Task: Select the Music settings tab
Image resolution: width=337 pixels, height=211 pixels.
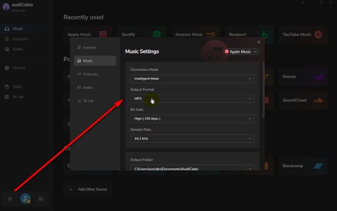Action: coord(95,61)
